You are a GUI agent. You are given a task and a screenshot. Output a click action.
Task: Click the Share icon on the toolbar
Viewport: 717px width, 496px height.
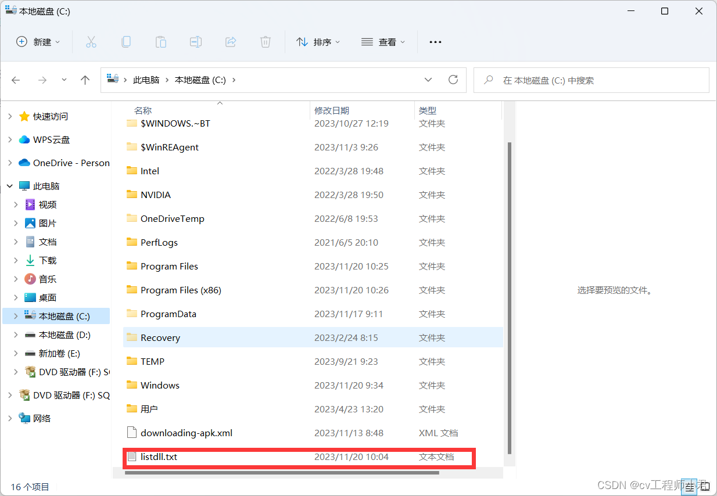click(231, 42)
